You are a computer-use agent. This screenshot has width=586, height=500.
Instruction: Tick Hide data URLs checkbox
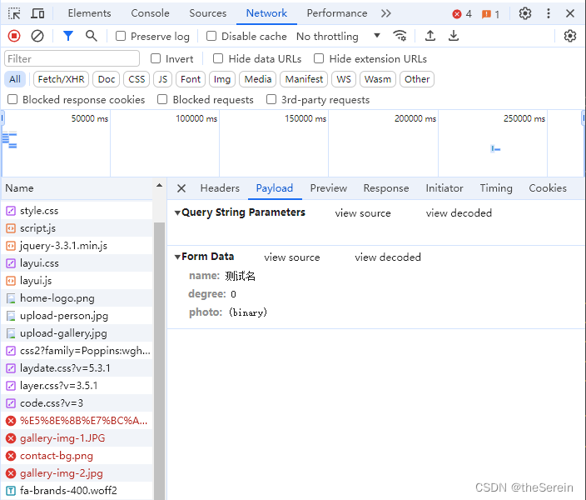pos(218,59)
